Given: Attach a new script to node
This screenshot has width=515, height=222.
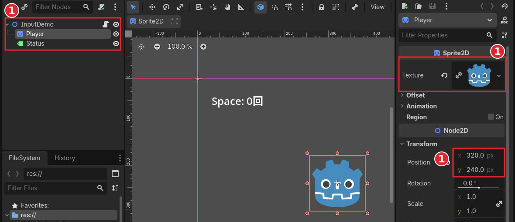Looking at the screenshot, I should coord(102,7).
